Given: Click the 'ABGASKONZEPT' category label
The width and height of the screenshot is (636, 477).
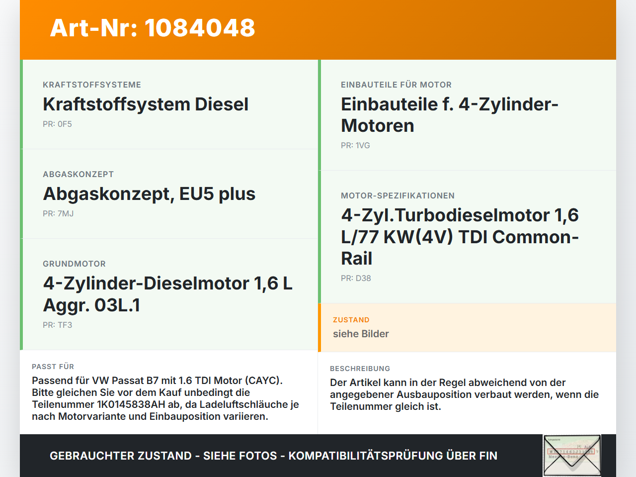Looking at the screenshot, I should [x=78, y=174].
